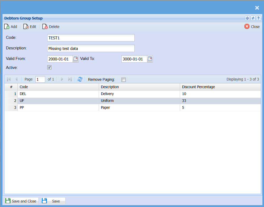Viewport: 264px width, 207px height.
Task: Sort by Discount Percentage column header
Action: pyautogui.click(x=198, y=87)
